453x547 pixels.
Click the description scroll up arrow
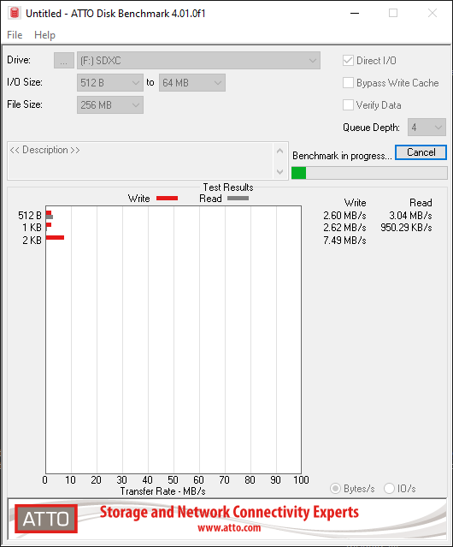coord(280,151)
